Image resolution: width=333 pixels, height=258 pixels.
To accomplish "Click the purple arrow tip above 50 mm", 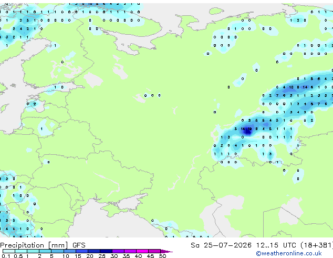I will point(166,251).
